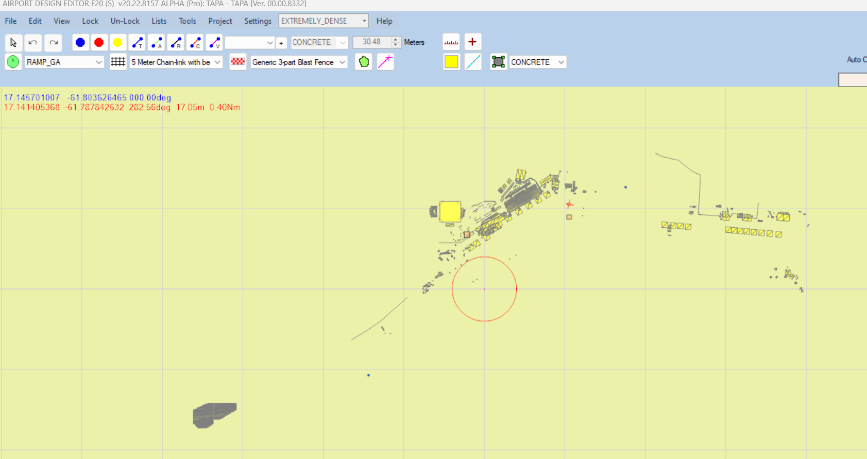Expand the RAMP_GA parking type dropdown
The width and height of the screenshot is (867, 459).
[x=98, y=62]
